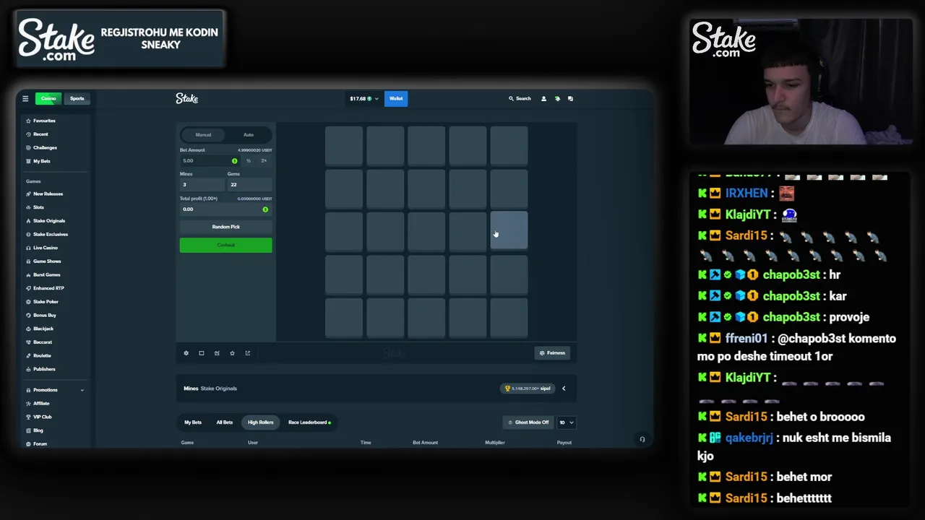
Task: Open Challenges in sidebar
Action: coord(41,147)
